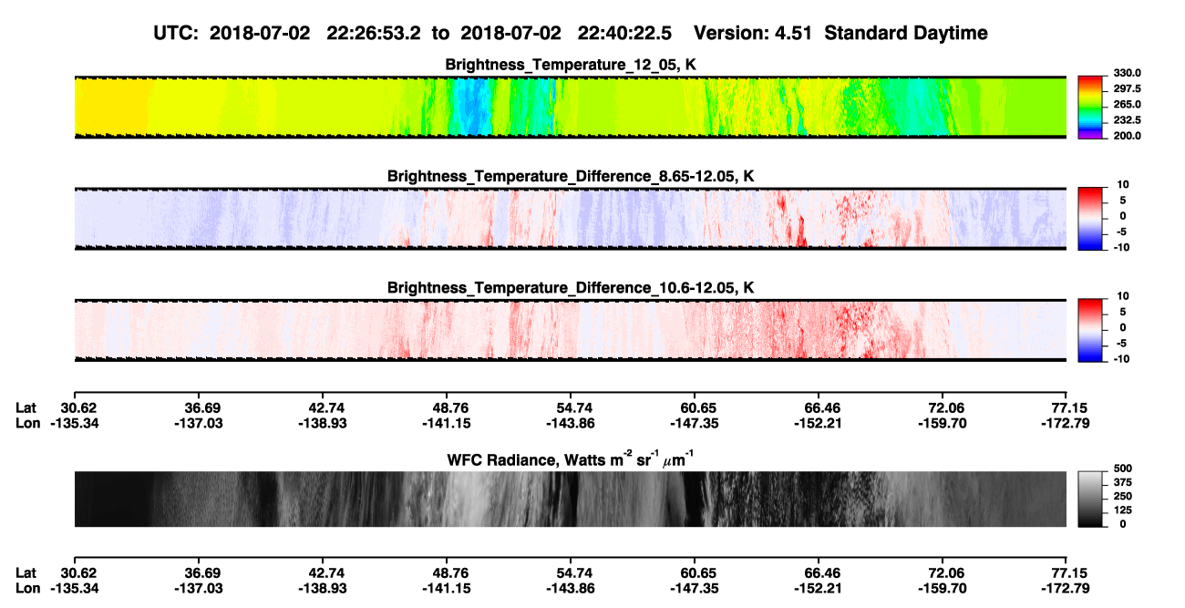This screenshot has height=608, width=1185.
Task: Click the 297.5 colorbar tick label
Action: coord(1127,88)
